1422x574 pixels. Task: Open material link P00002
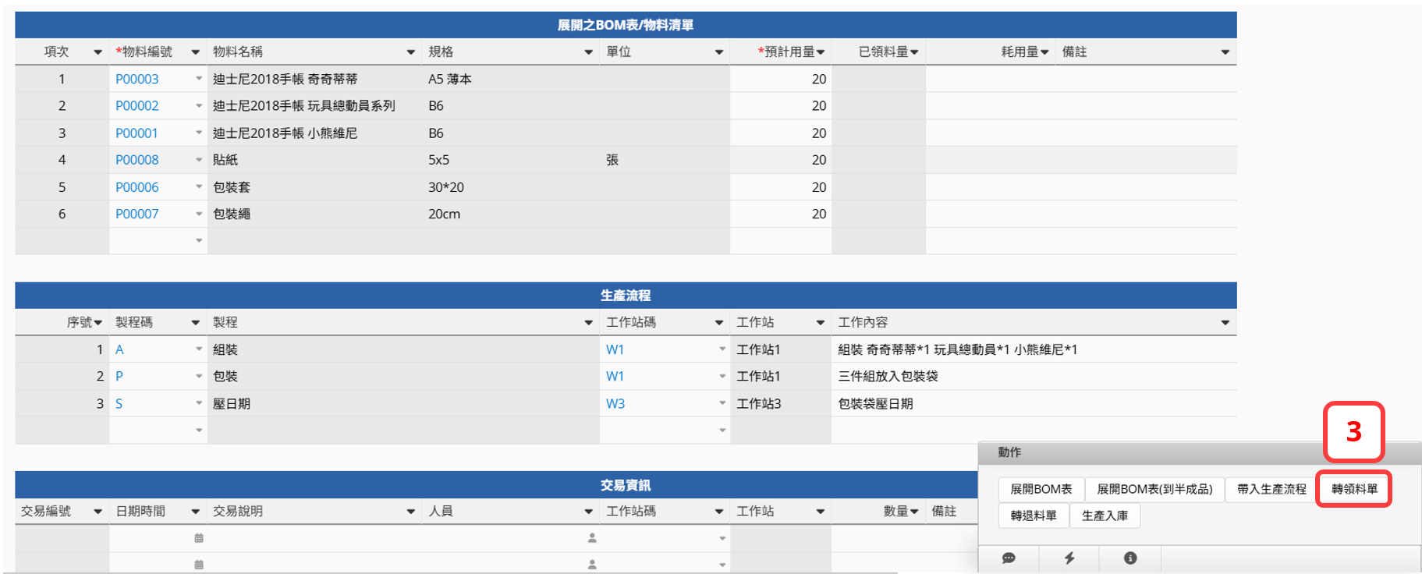[x=137, y=105]
